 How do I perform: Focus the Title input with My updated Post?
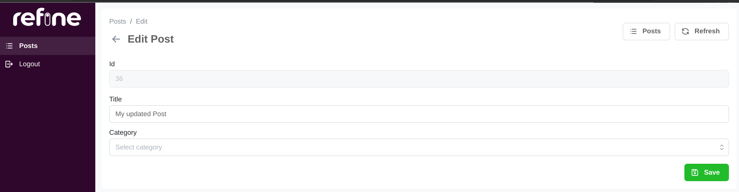point(419,114)
